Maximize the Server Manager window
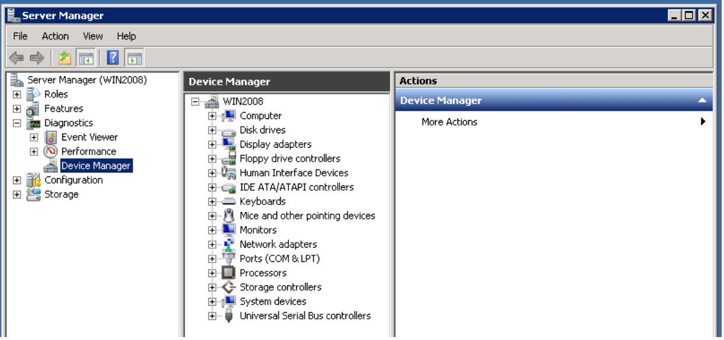 tap(689, 16)
